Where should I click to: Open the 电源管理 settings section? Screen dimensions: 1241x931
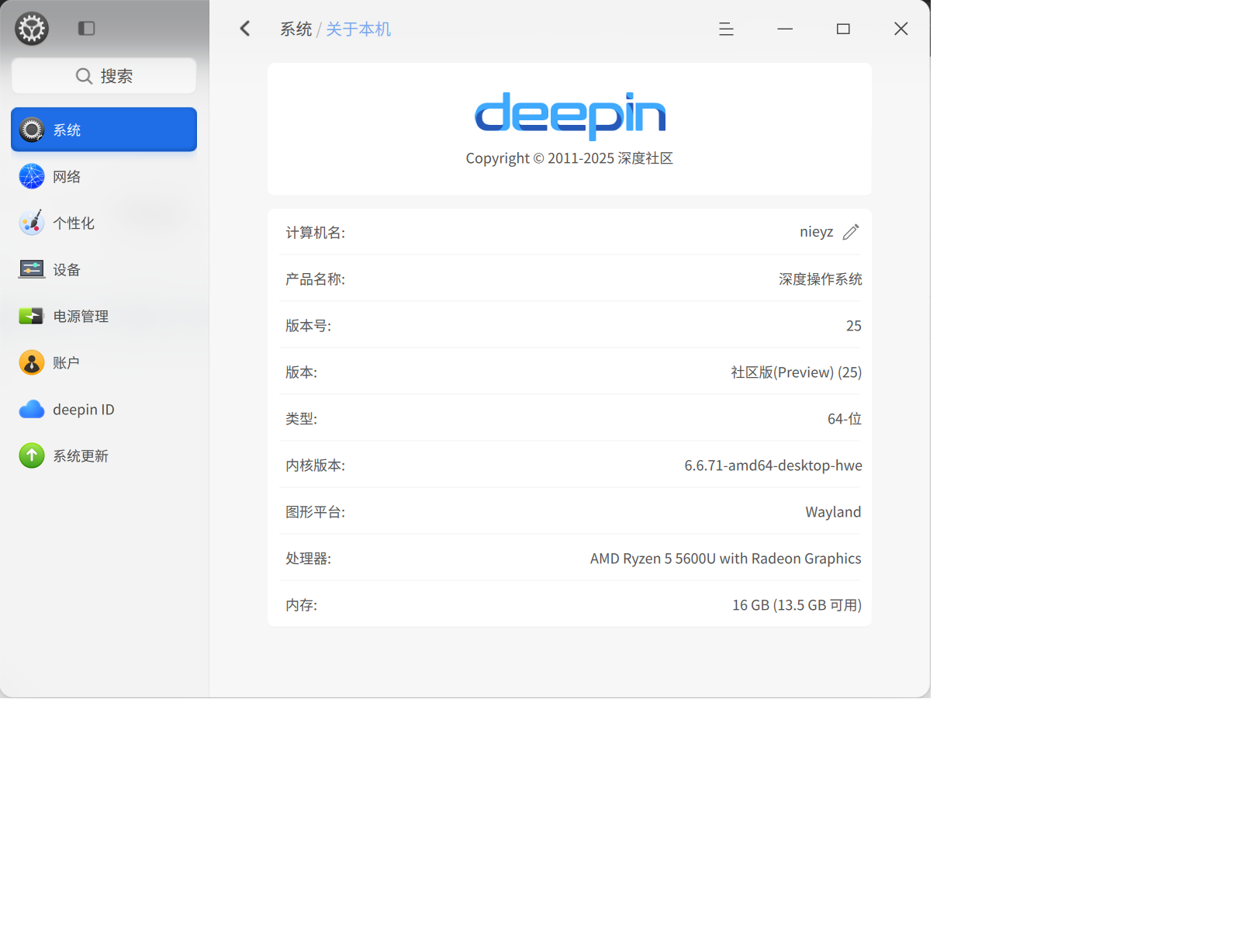(x=104, y=316)
